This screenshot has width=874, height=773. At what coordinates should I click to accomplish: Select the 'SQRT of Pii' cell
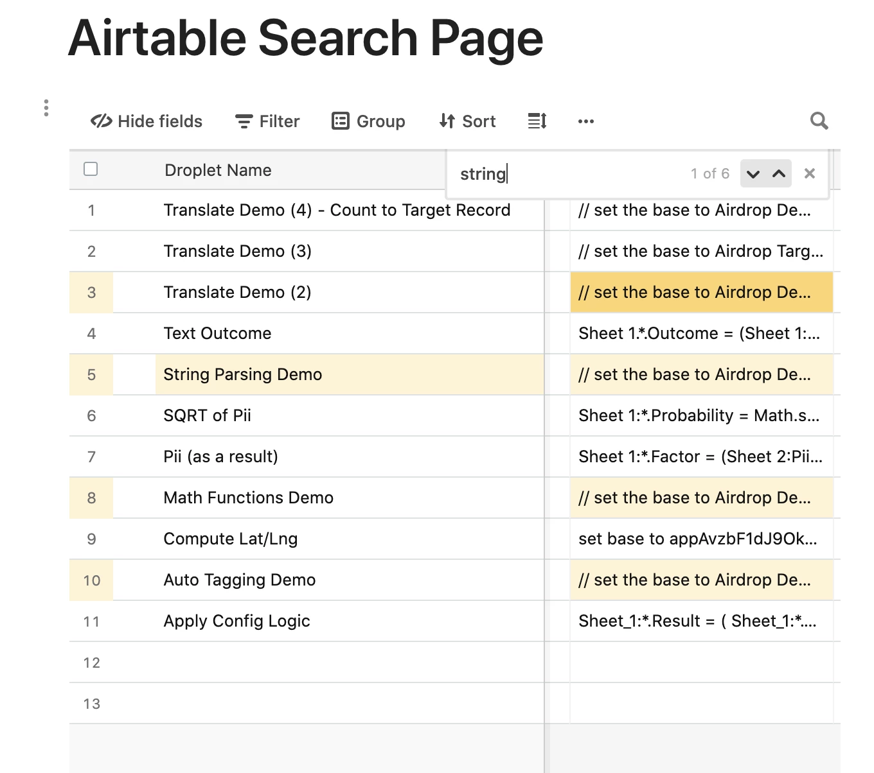click(x=350, y=415)
